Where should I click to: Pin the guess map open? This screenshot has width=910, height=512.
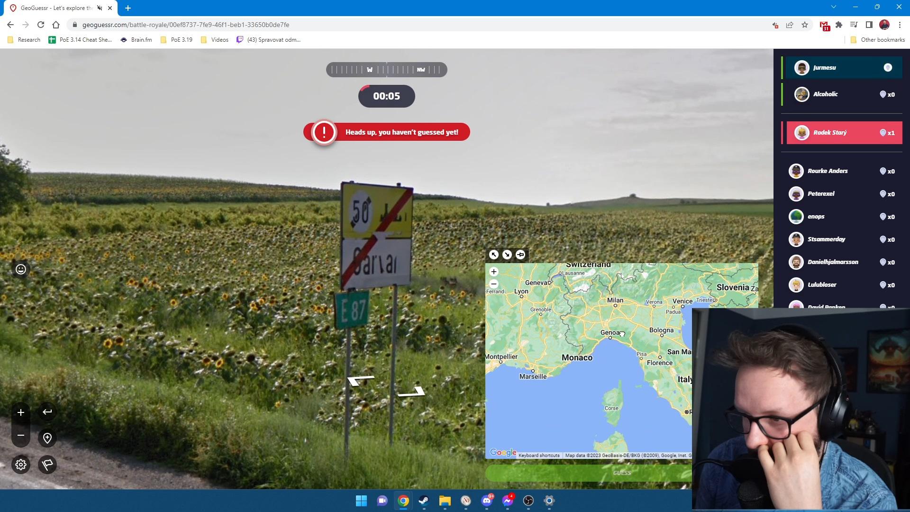pos(520,255)
